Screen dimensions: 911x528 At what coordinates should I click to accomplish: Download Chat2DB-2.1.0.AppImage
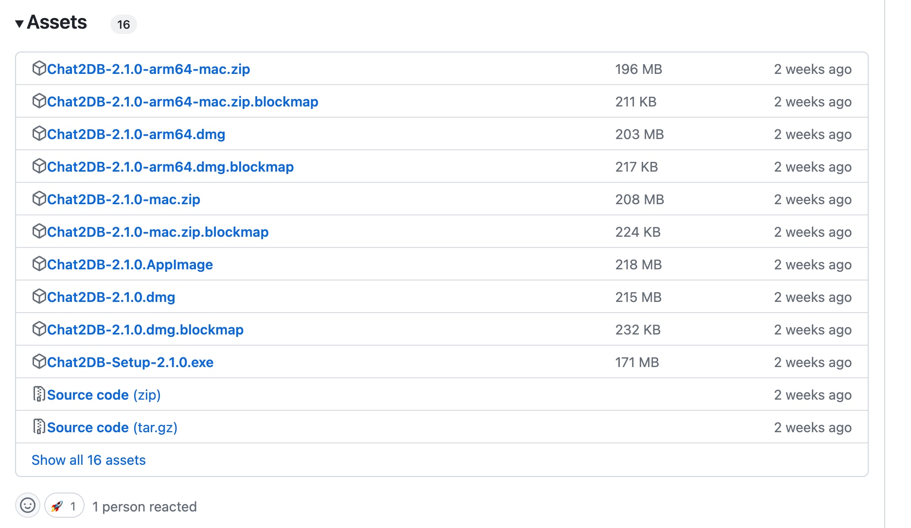pyautogui.click(x=130, y=264)
